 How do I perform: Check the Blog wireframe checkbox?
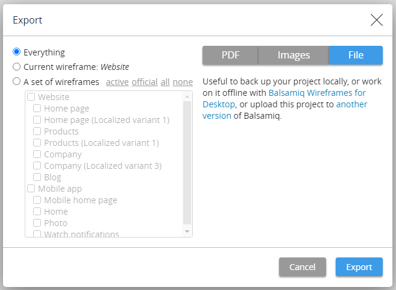click(x=37, y=177)
